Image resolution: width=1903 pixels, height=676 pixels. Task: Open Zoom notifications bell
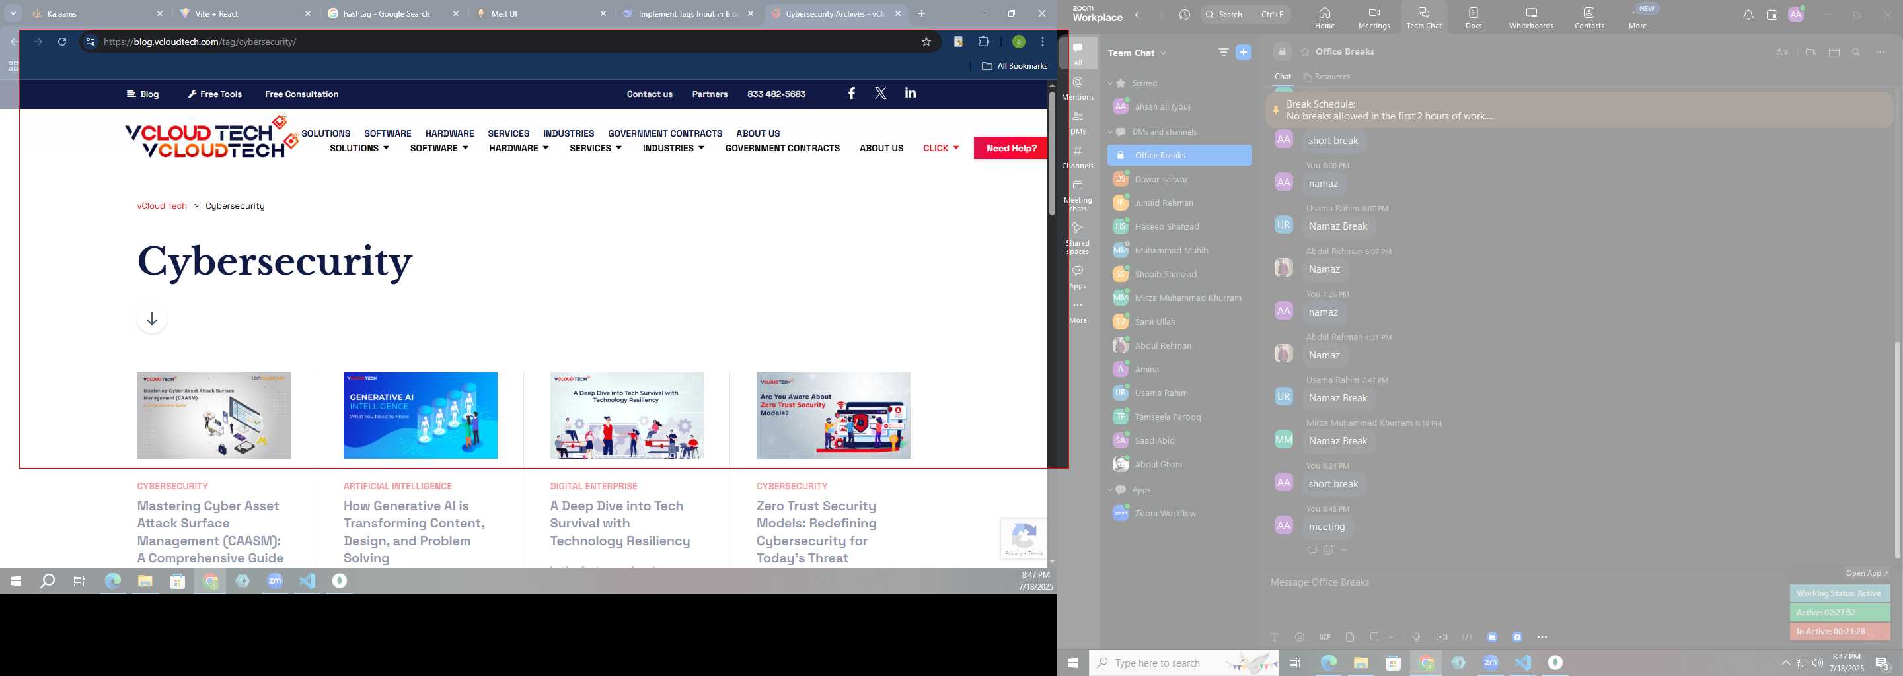click(x=1748, y=15)
